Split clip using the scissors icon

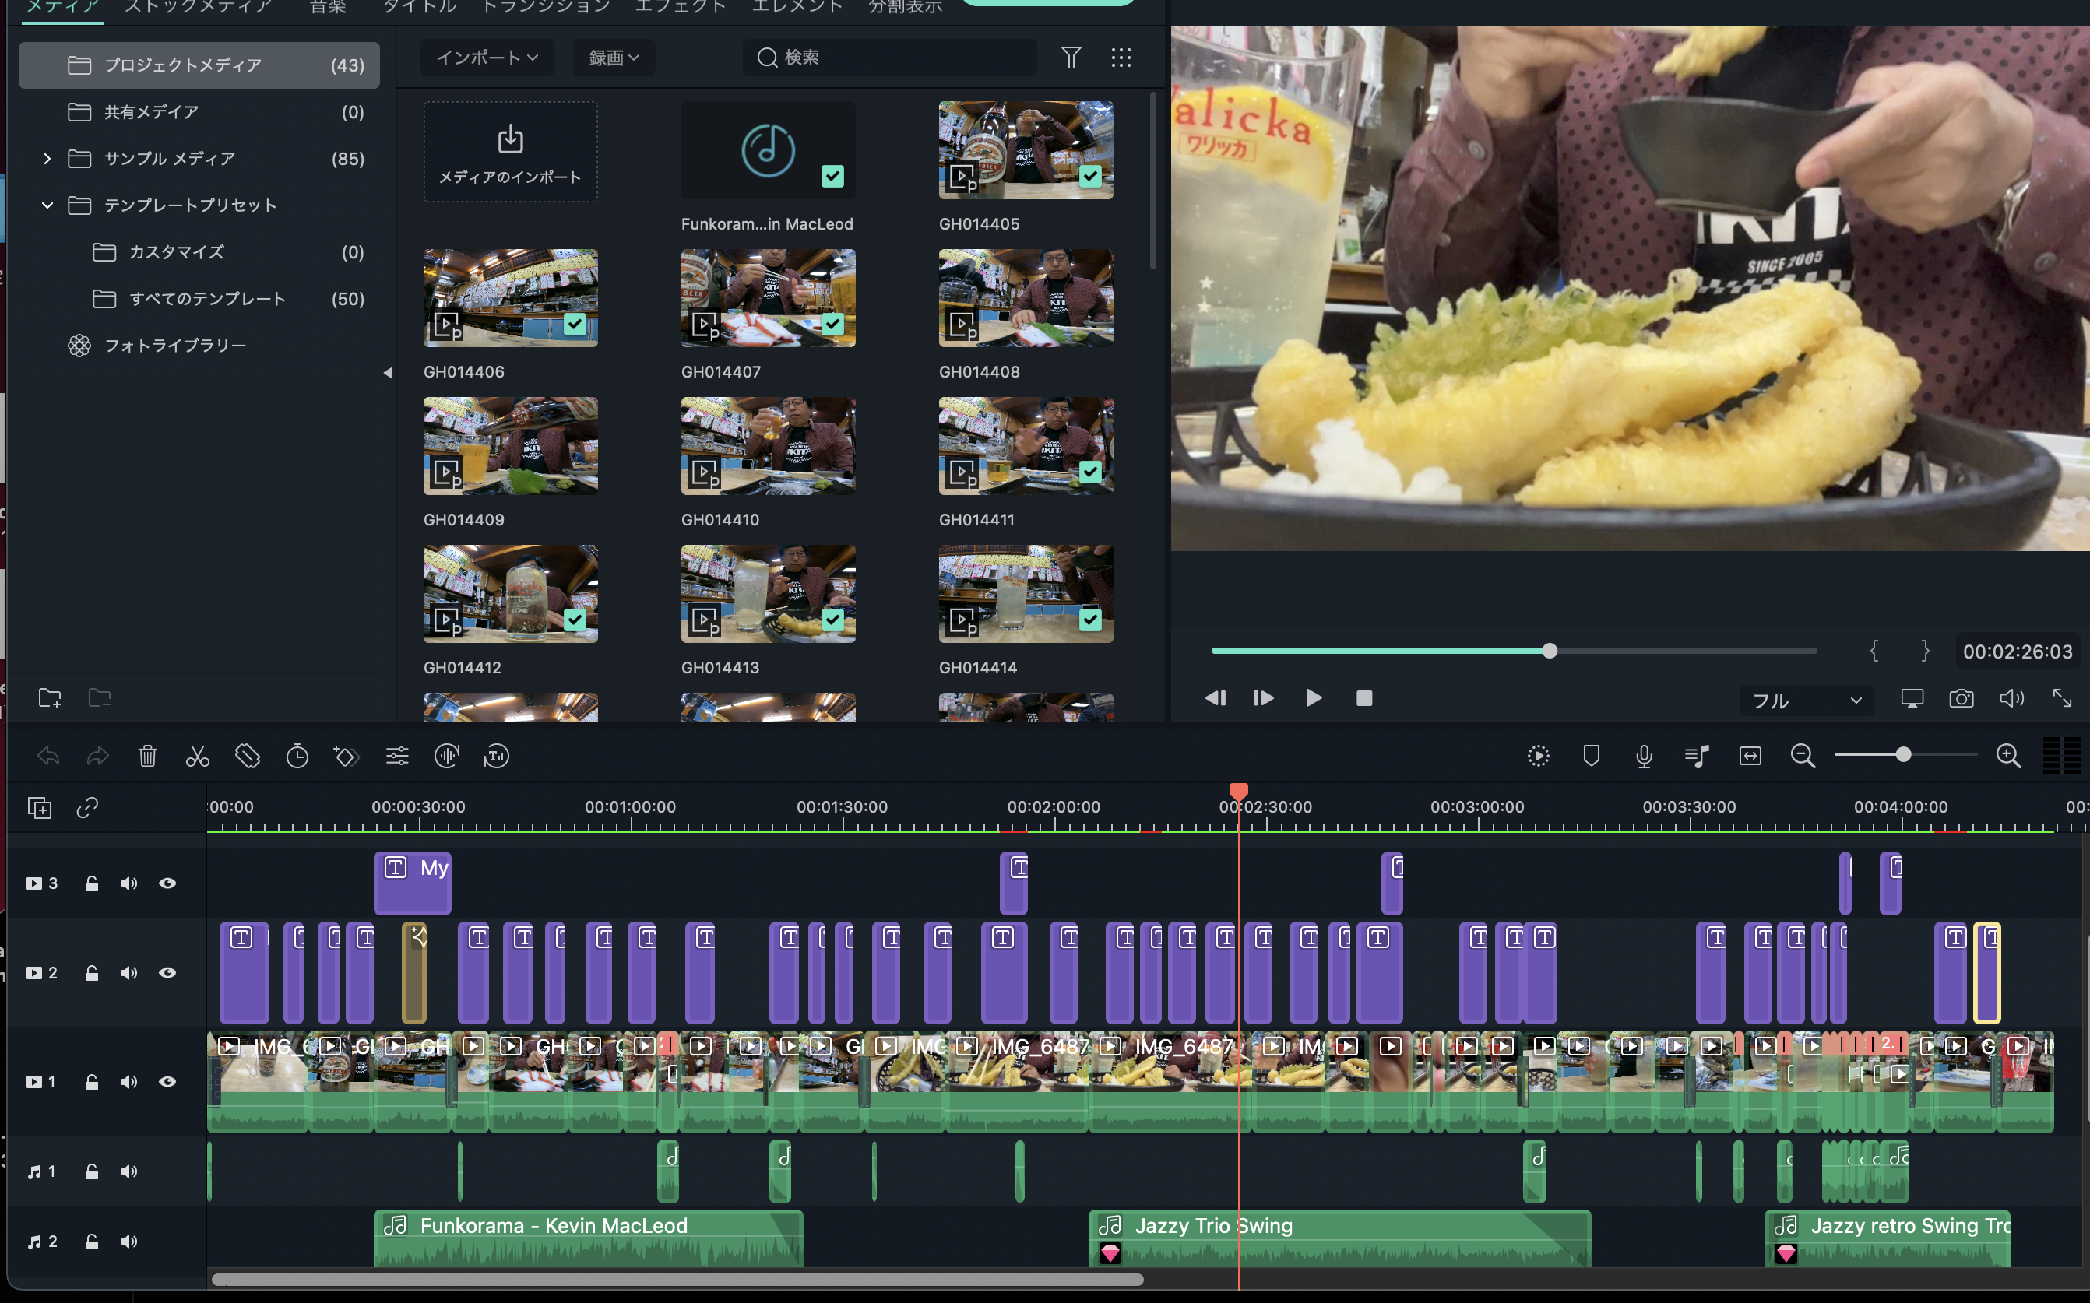197,757
